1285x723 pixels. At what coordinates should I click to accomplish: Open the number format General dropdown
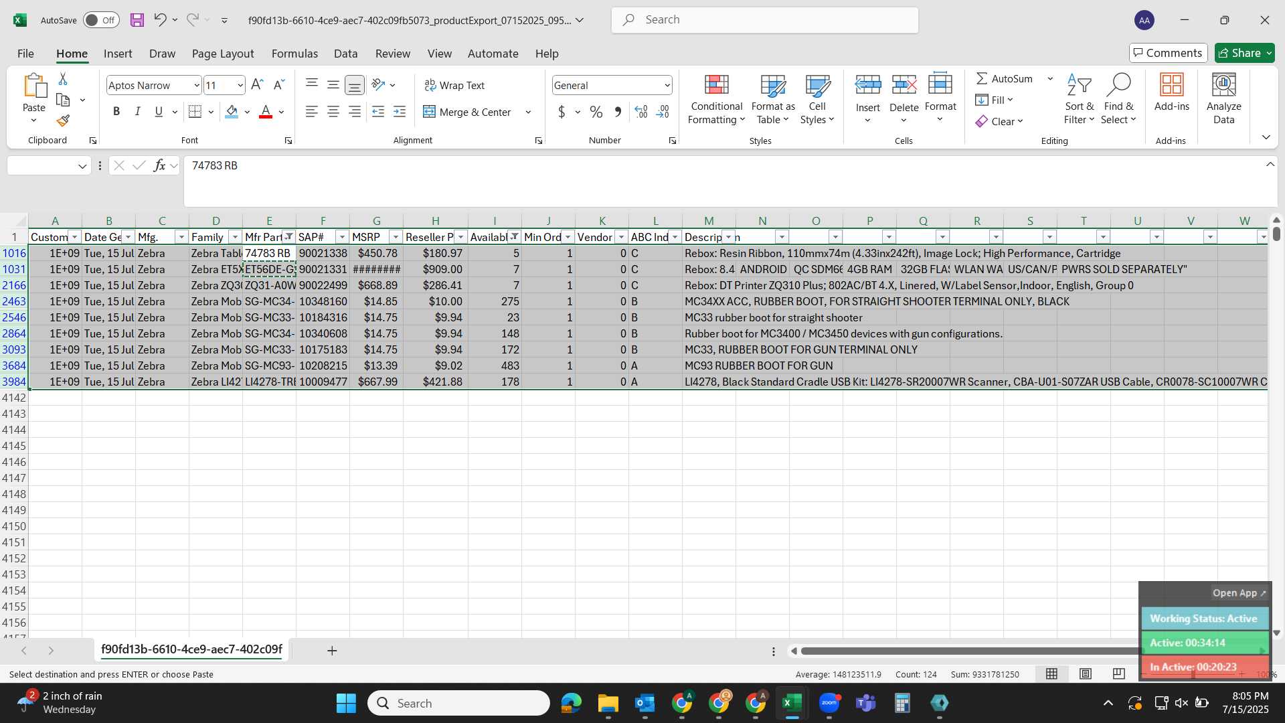(667, 85)
